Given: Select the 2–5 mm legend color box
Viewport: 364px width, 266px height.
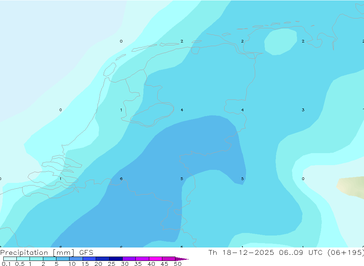Looking at the screenshot, I should pyautogui.click(x=50, y=259).
